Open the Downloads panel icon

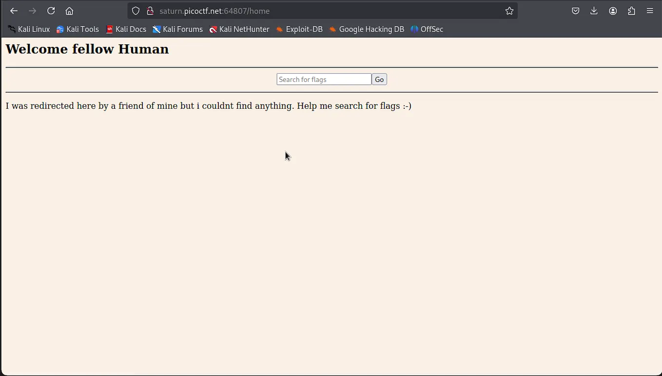(594, 11)
